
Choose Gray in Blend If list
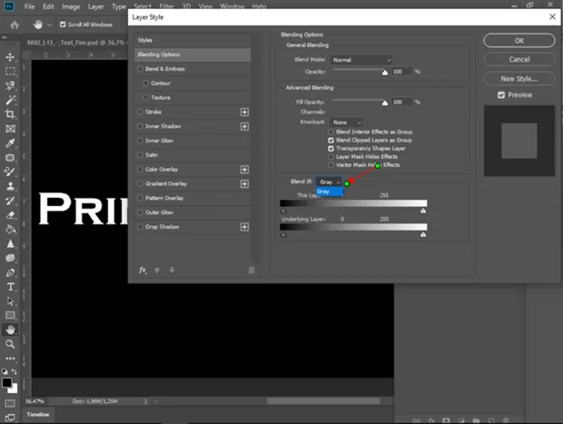325,192
